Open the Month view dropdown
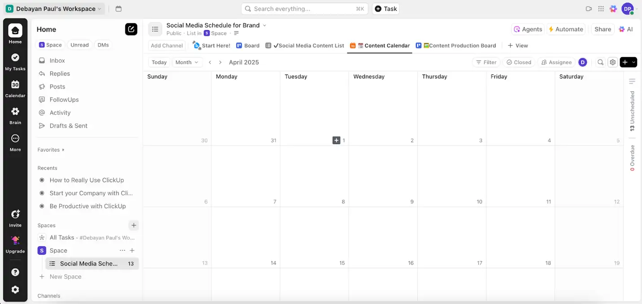Screen dimensions: 642x304 [x=187, y=62]
